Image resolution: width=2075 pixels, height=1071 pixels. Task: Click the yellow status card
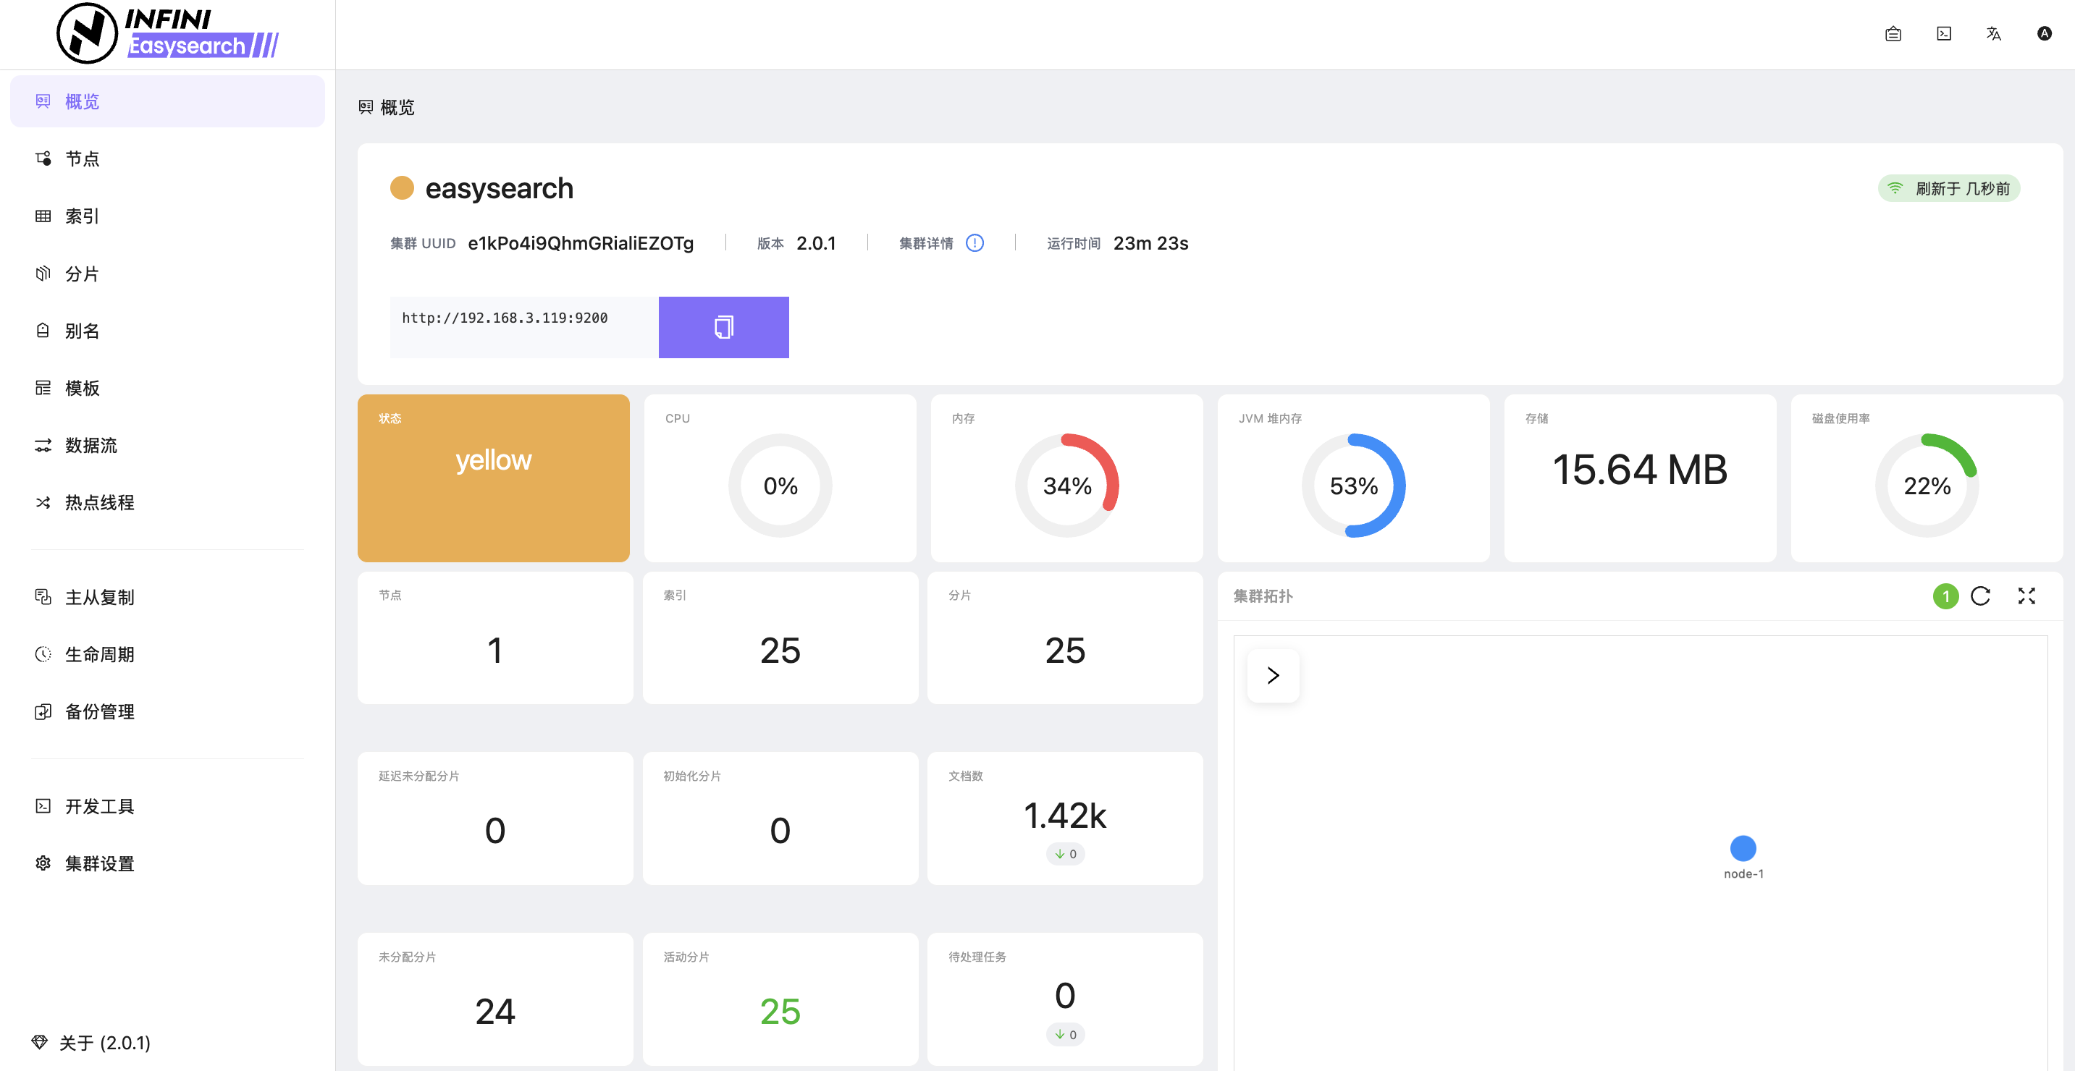(x=493, y=478)
